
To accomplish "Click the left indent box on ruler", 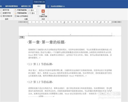I will pyautogui.click(x=28, y=23).
